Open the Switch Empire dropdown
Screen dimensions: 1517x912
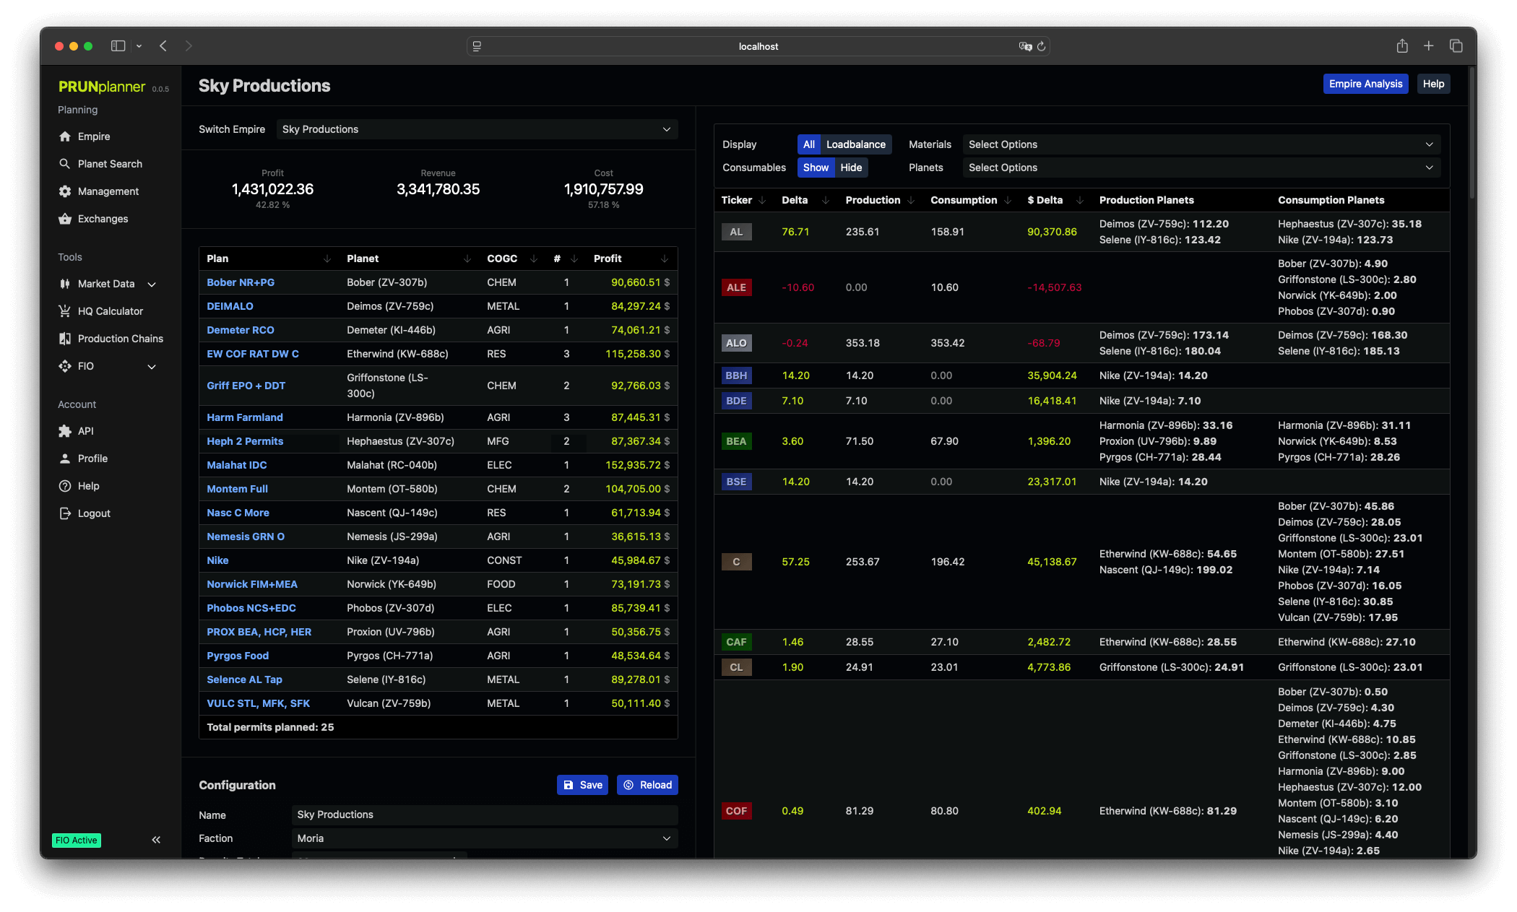477,129
